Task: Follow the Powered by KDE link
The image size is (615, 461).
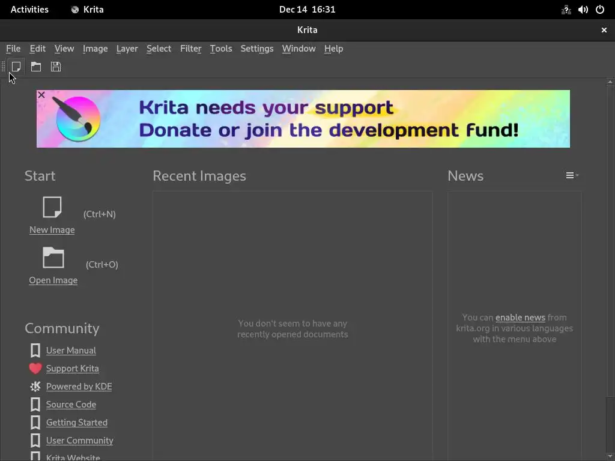Action: (x=79, y=387)
